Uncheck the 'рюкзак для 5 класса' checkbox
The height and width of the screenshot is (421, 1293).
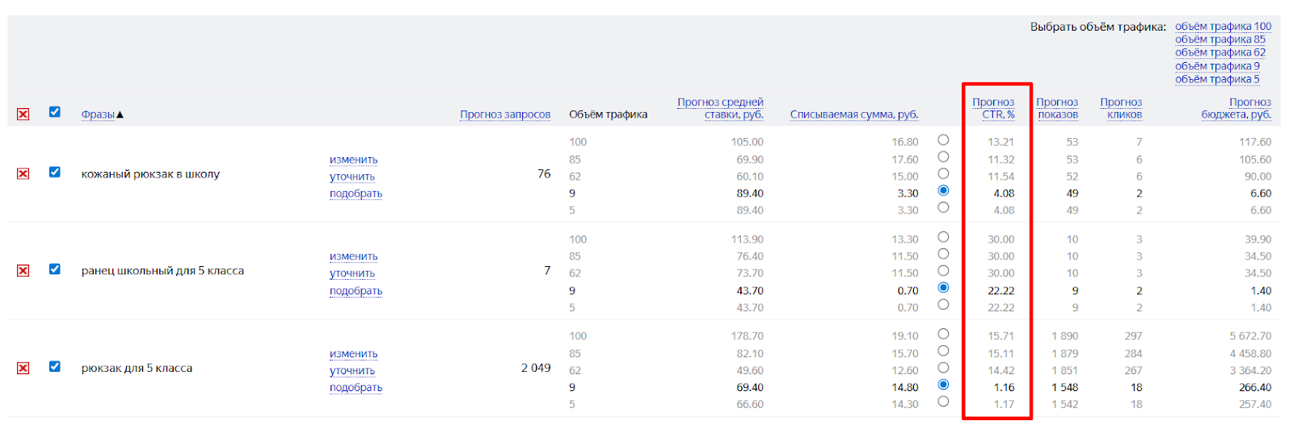(x=55, y=366)
